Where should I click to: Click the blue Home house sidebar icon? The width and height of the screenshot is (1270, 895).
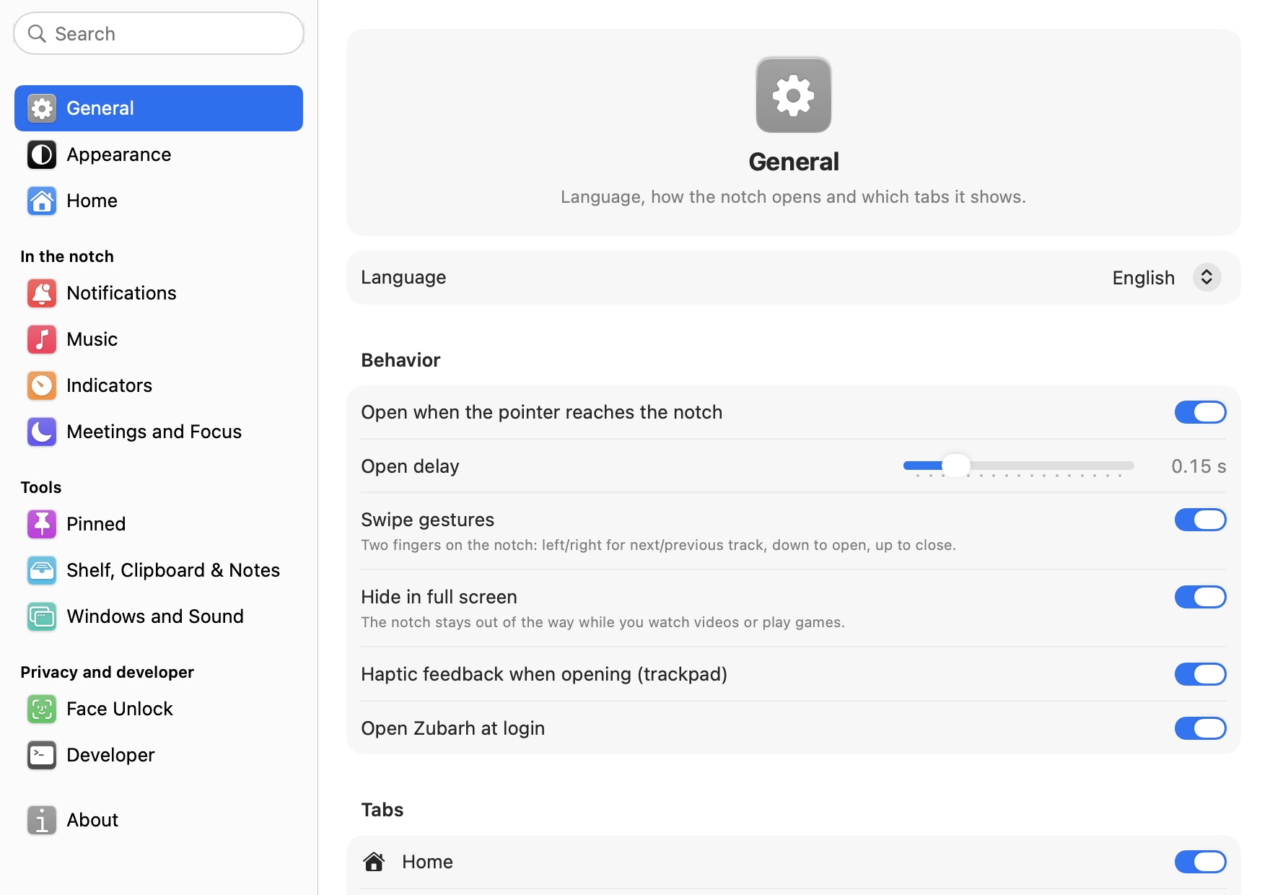point(42,201)
